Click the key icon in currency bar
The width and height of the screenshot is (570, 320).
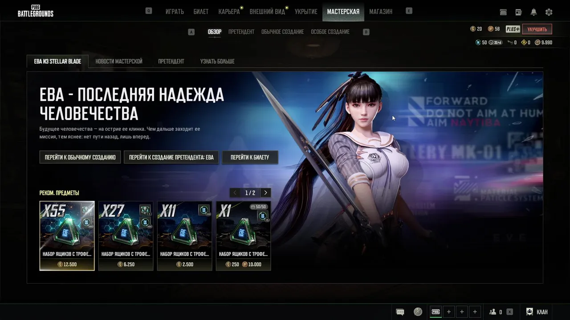click(x=510, y=43)
